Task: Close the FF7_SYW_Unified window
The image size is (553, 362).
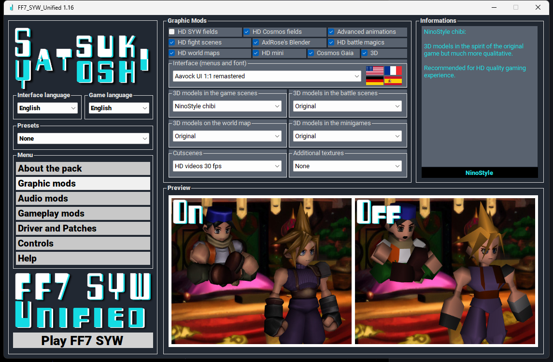Action: [x=538, y=7]
